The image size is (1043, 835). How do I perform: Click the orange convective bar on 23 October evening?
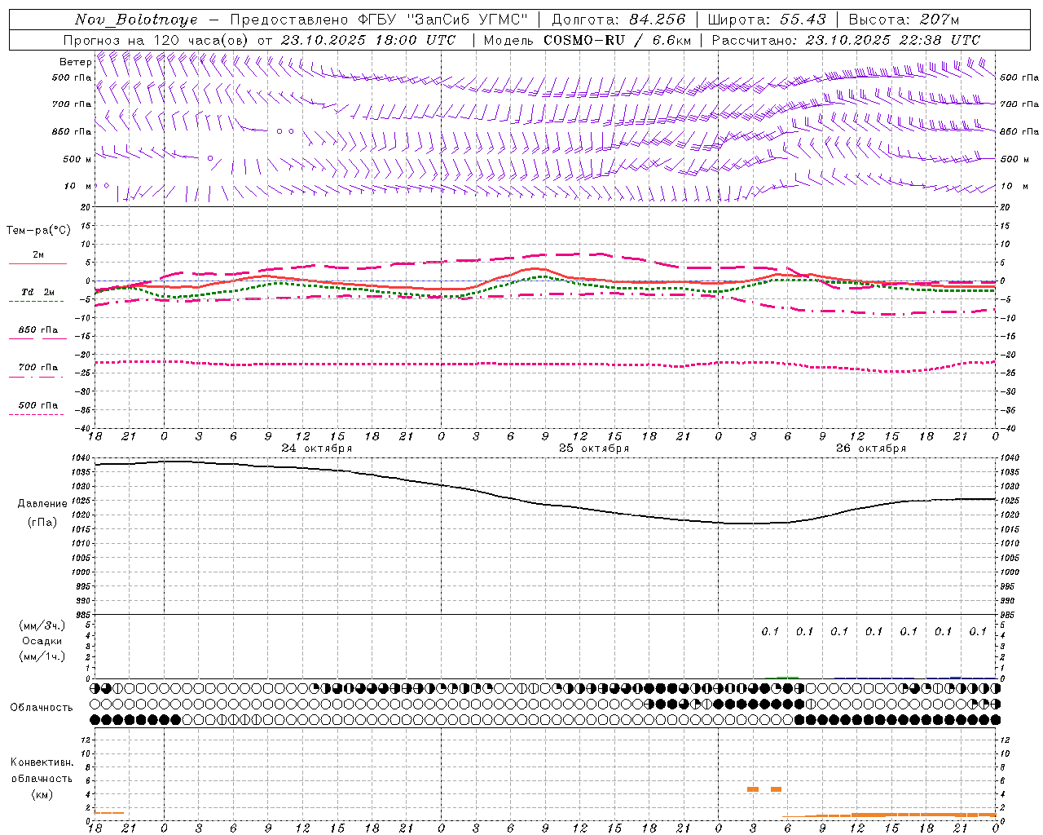[x=109, y=812]
